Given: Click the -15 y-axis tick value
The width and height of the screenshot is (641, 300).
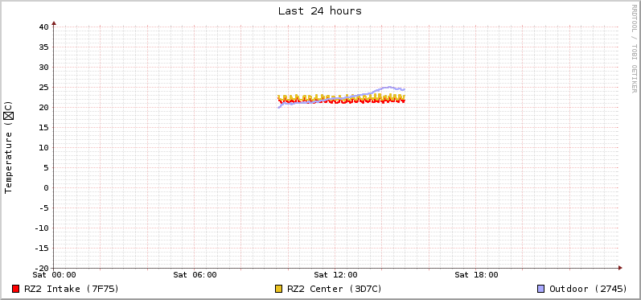Looking at the screenshot, I should tap(42, 248).
